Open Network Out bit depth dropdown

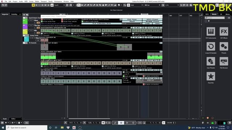pos(156,80)
